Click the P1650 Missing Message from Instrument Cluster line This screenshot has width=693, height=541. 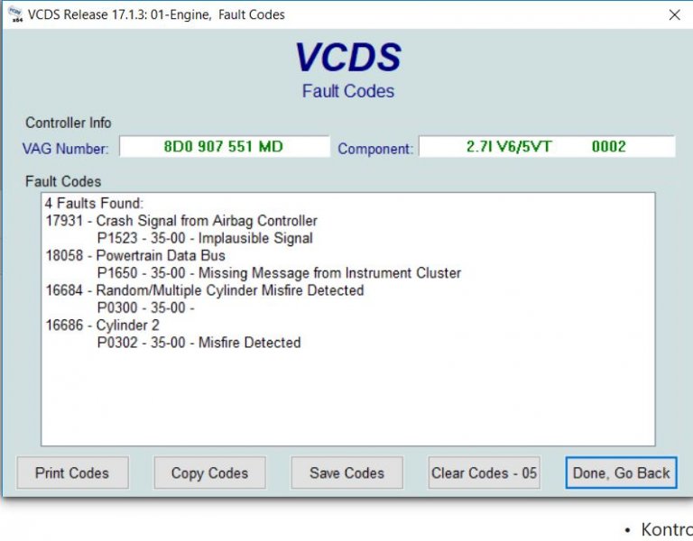pyautogui.click(x=279, y=273)
